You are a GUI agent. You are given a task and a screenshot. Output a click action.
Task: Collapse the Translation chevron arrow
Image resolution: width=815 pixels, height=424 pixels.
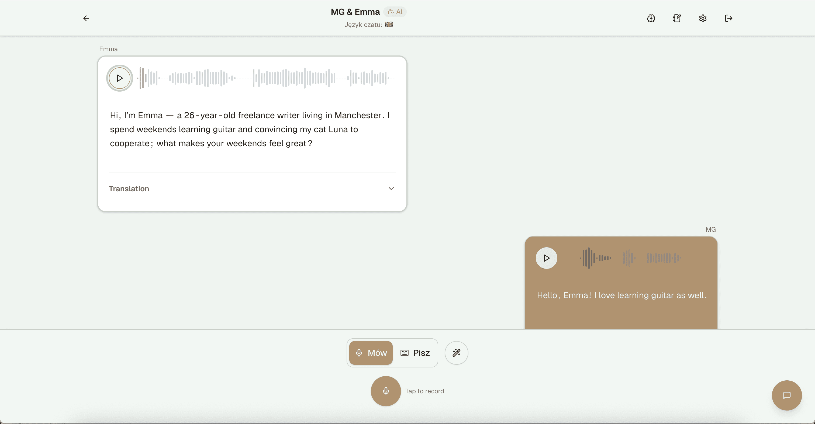[x=391, y=189]
